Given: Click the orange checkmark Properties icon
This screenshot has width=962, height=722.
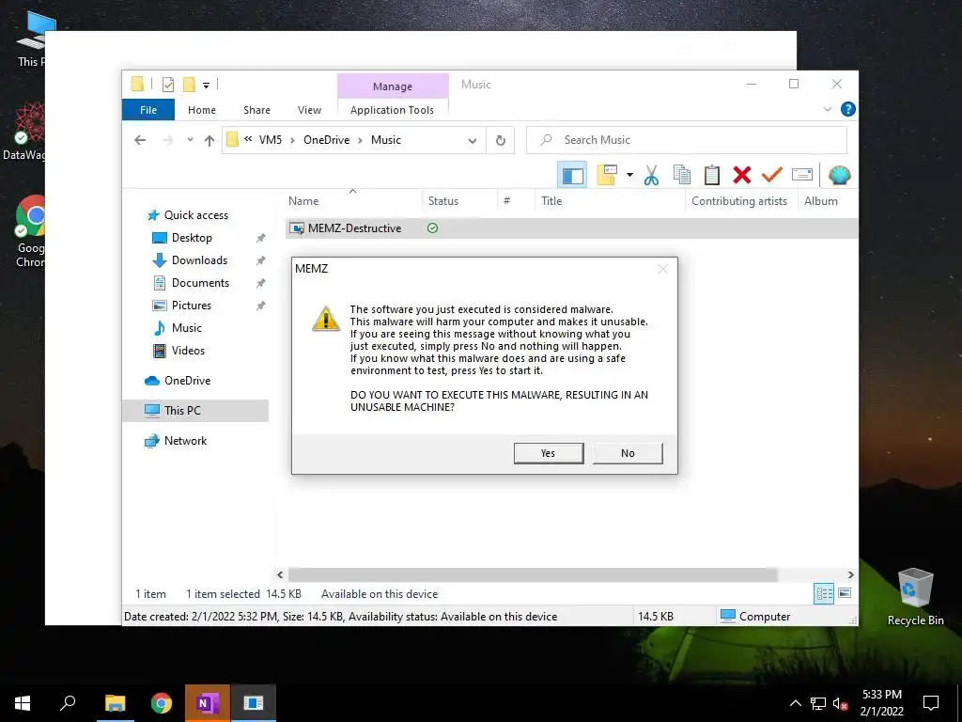Looking at the screenshot, I should (x=772, y=175).
